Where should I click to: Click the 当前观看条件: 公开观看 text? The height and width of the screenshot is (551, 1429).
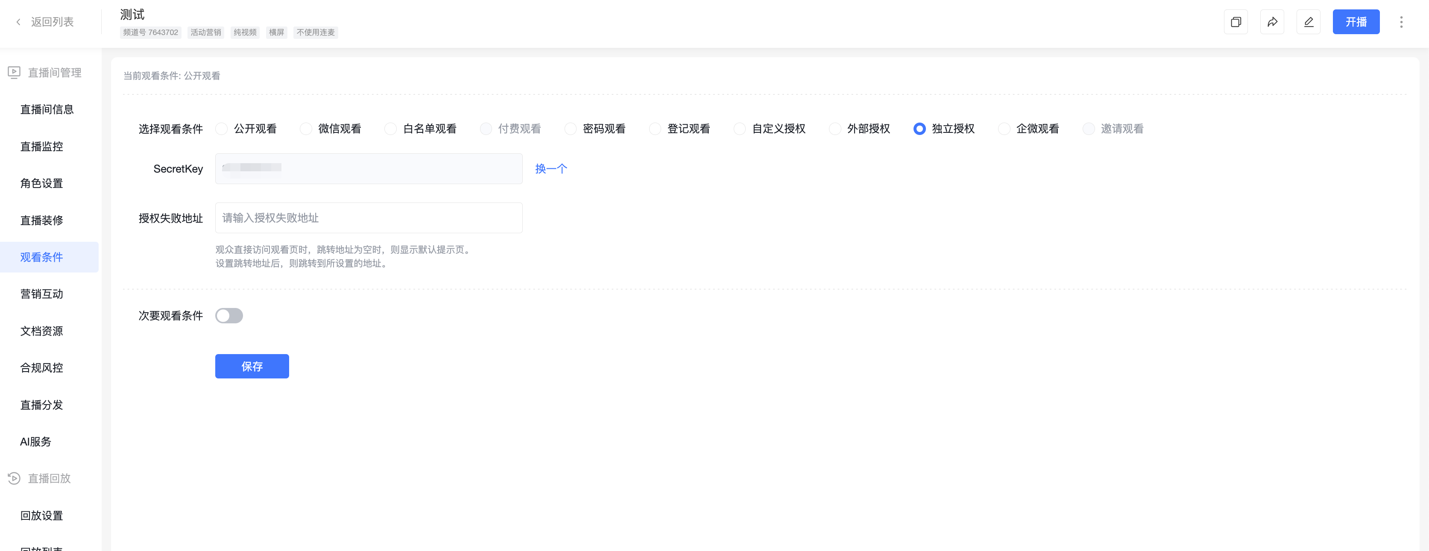(x=171, y=76)
